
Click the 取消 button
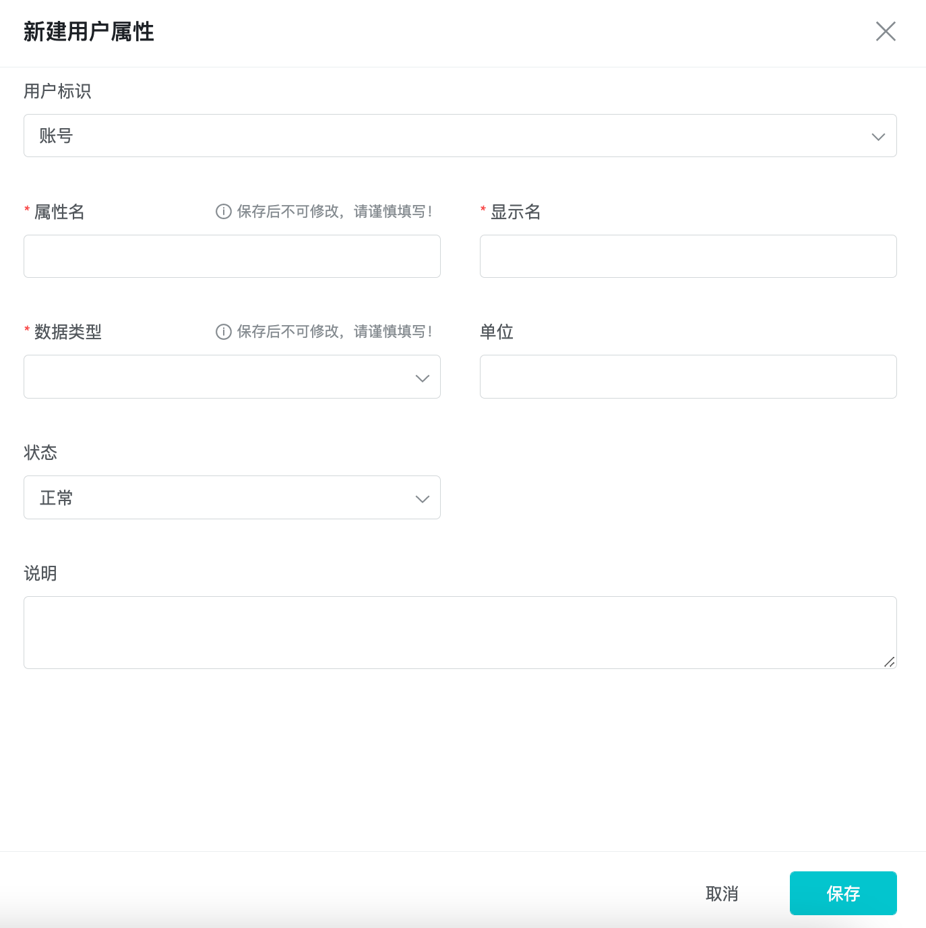tap(722, 893)
